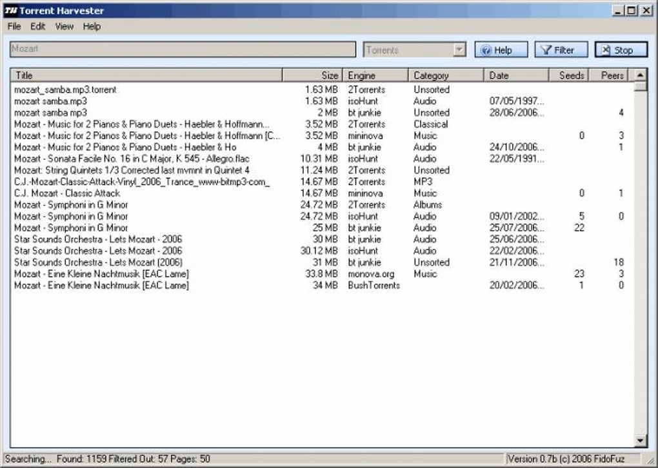Sort by the Category column header
The height and width of the screenshot is (468, 658).
[x=446, y=75]
